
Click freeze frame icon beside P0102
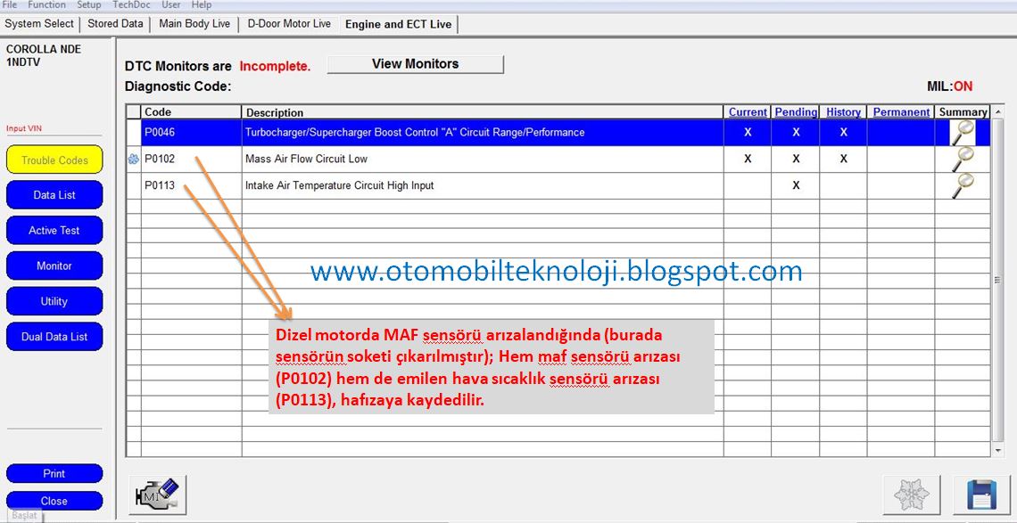134,159
